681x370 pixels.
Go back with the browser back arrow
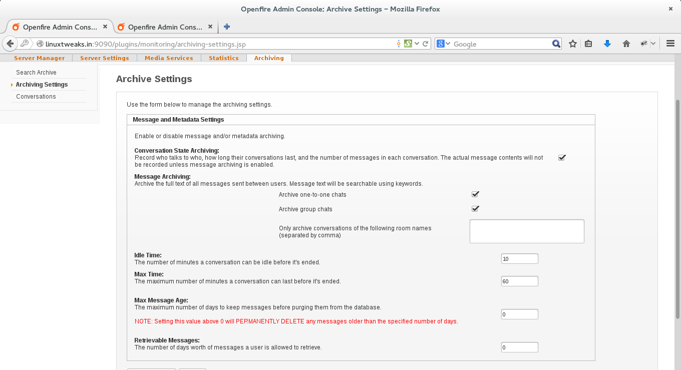click(10, 44)
